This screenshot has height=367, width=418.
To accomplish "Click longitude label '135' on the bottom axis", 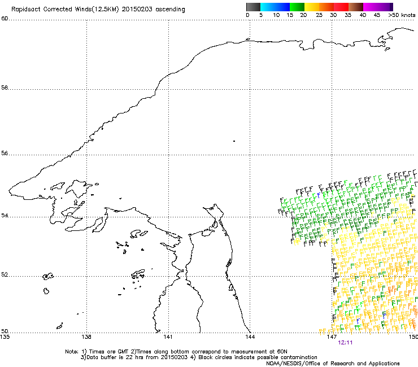I will (x=5, y=337).
